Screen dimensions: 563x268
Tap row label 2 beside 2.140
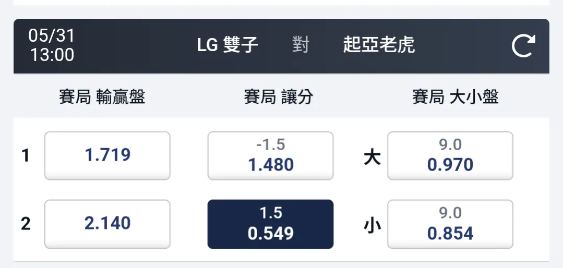point(26,224)
